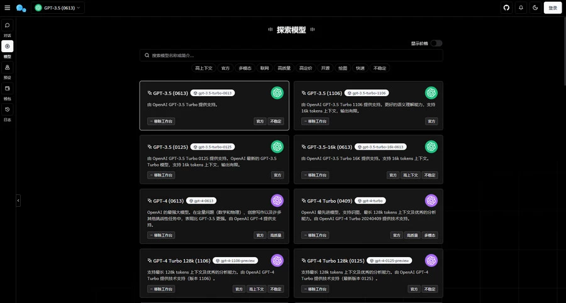Click the OpenAI logo on GPT-3.5 (1106) card

click(431, 93)
